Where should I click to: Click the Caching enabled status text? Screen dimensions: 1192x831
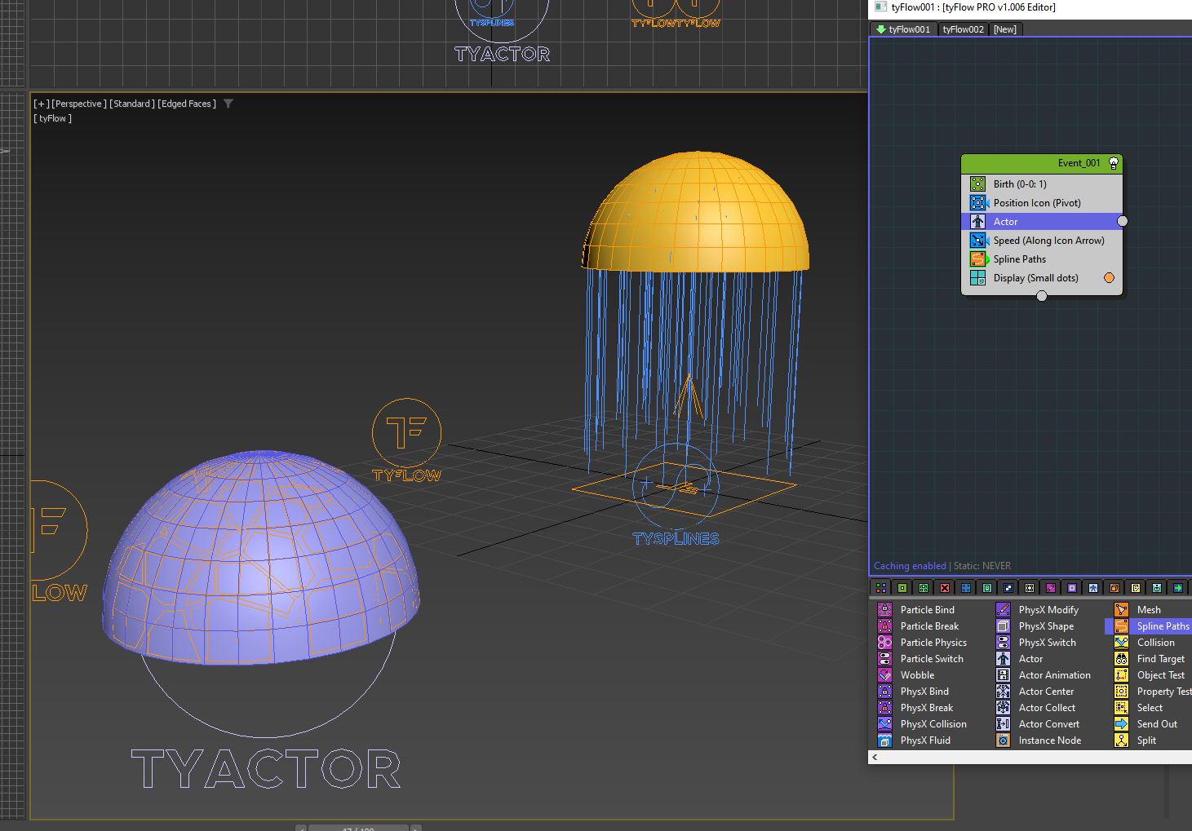click(910, 566)
